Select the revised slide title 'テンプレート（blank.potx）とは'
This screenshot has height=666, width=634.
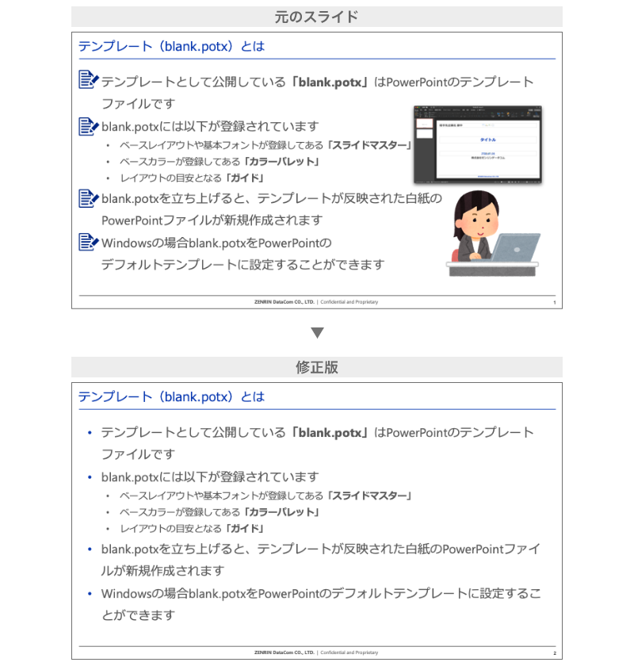[171, 396]
